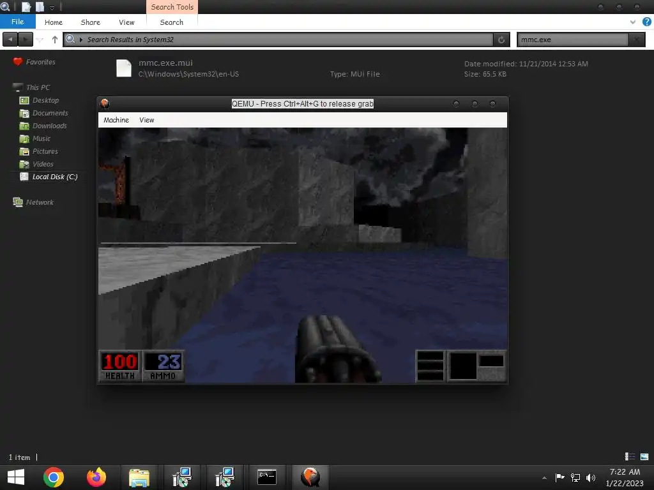Click the quick access new folder icon
Screen dimensions: 654x490
click(x=40, y=6)
